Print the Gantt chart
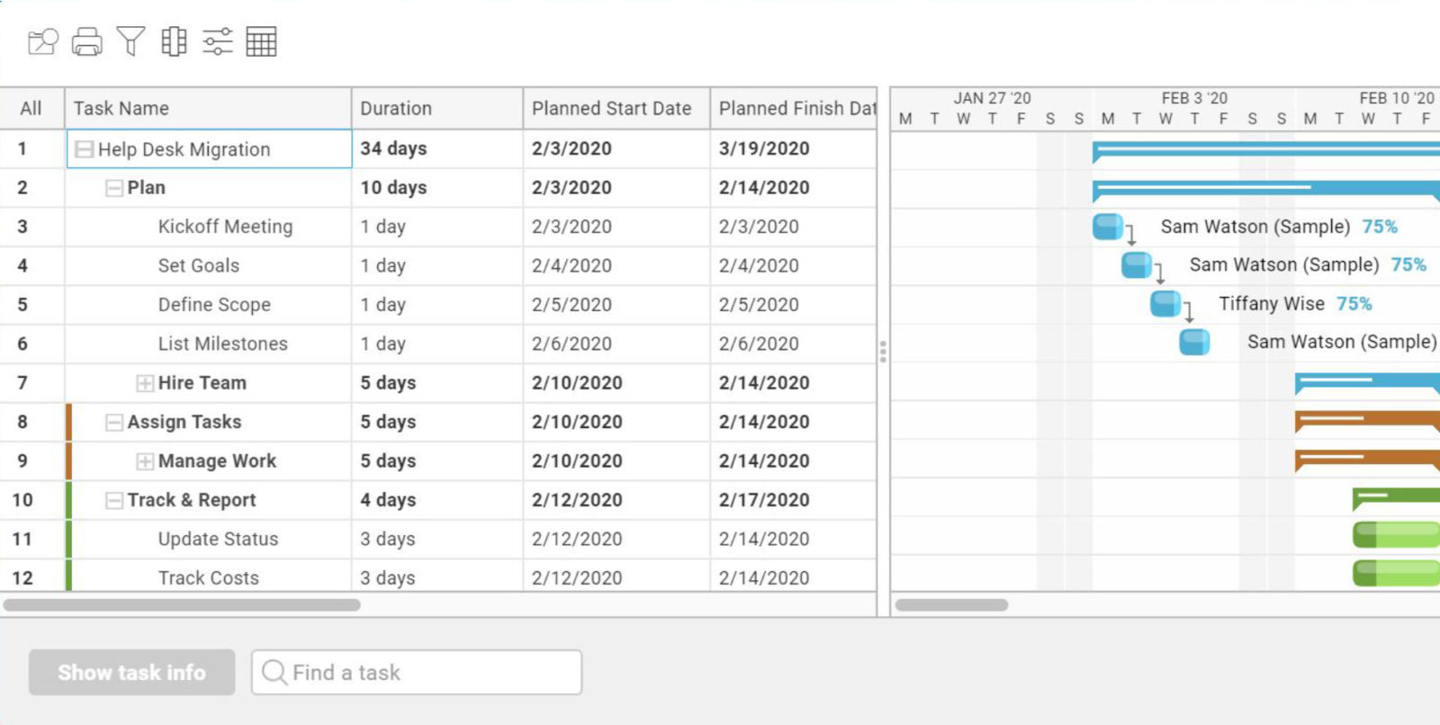The image size is (1440, 725). pos(87,41)
